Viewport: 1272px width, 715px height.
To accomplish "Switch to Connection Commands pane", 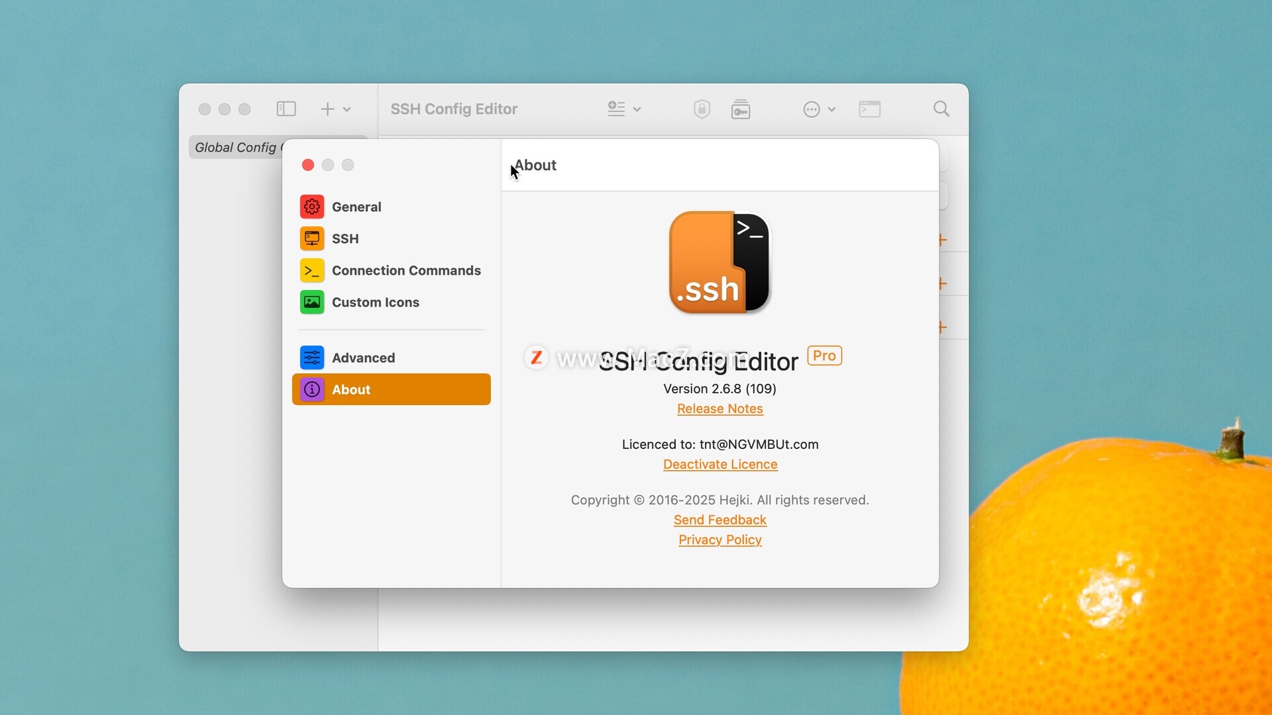I will click(406, 270).
